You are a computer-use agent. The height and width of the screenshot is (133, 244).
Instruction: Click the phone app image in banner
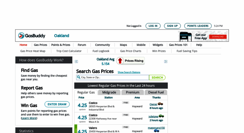coord(186,37)
